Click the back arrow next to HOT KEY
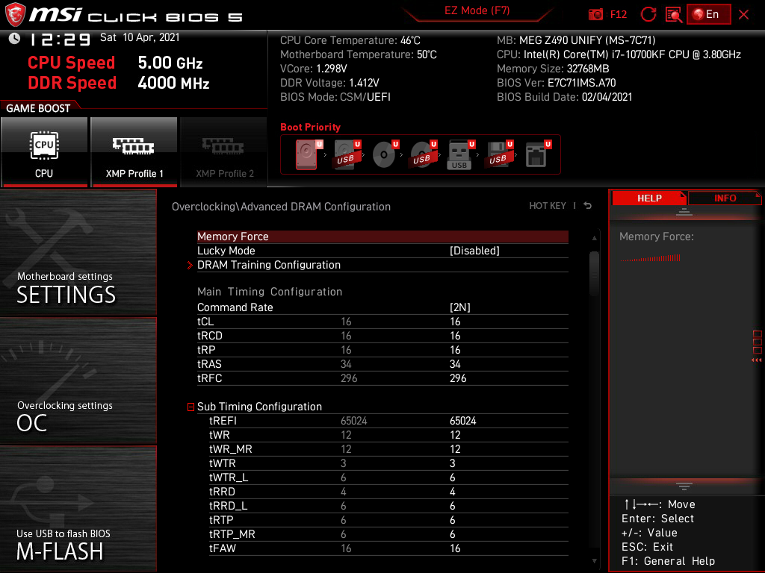Viewport: 765px width, 573px height. (x=587, y=206)
